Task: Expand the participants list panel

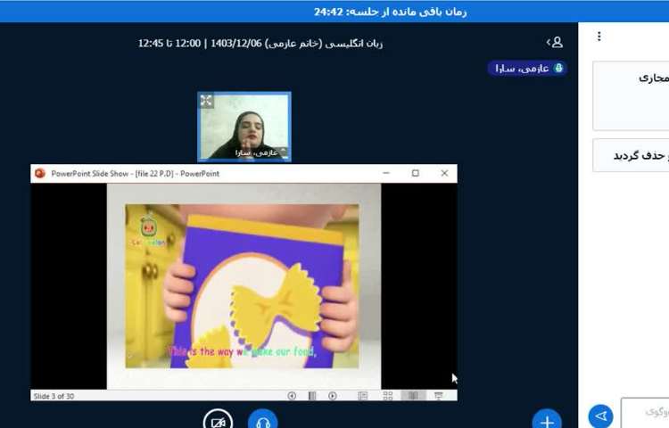Action: [555, 42]
